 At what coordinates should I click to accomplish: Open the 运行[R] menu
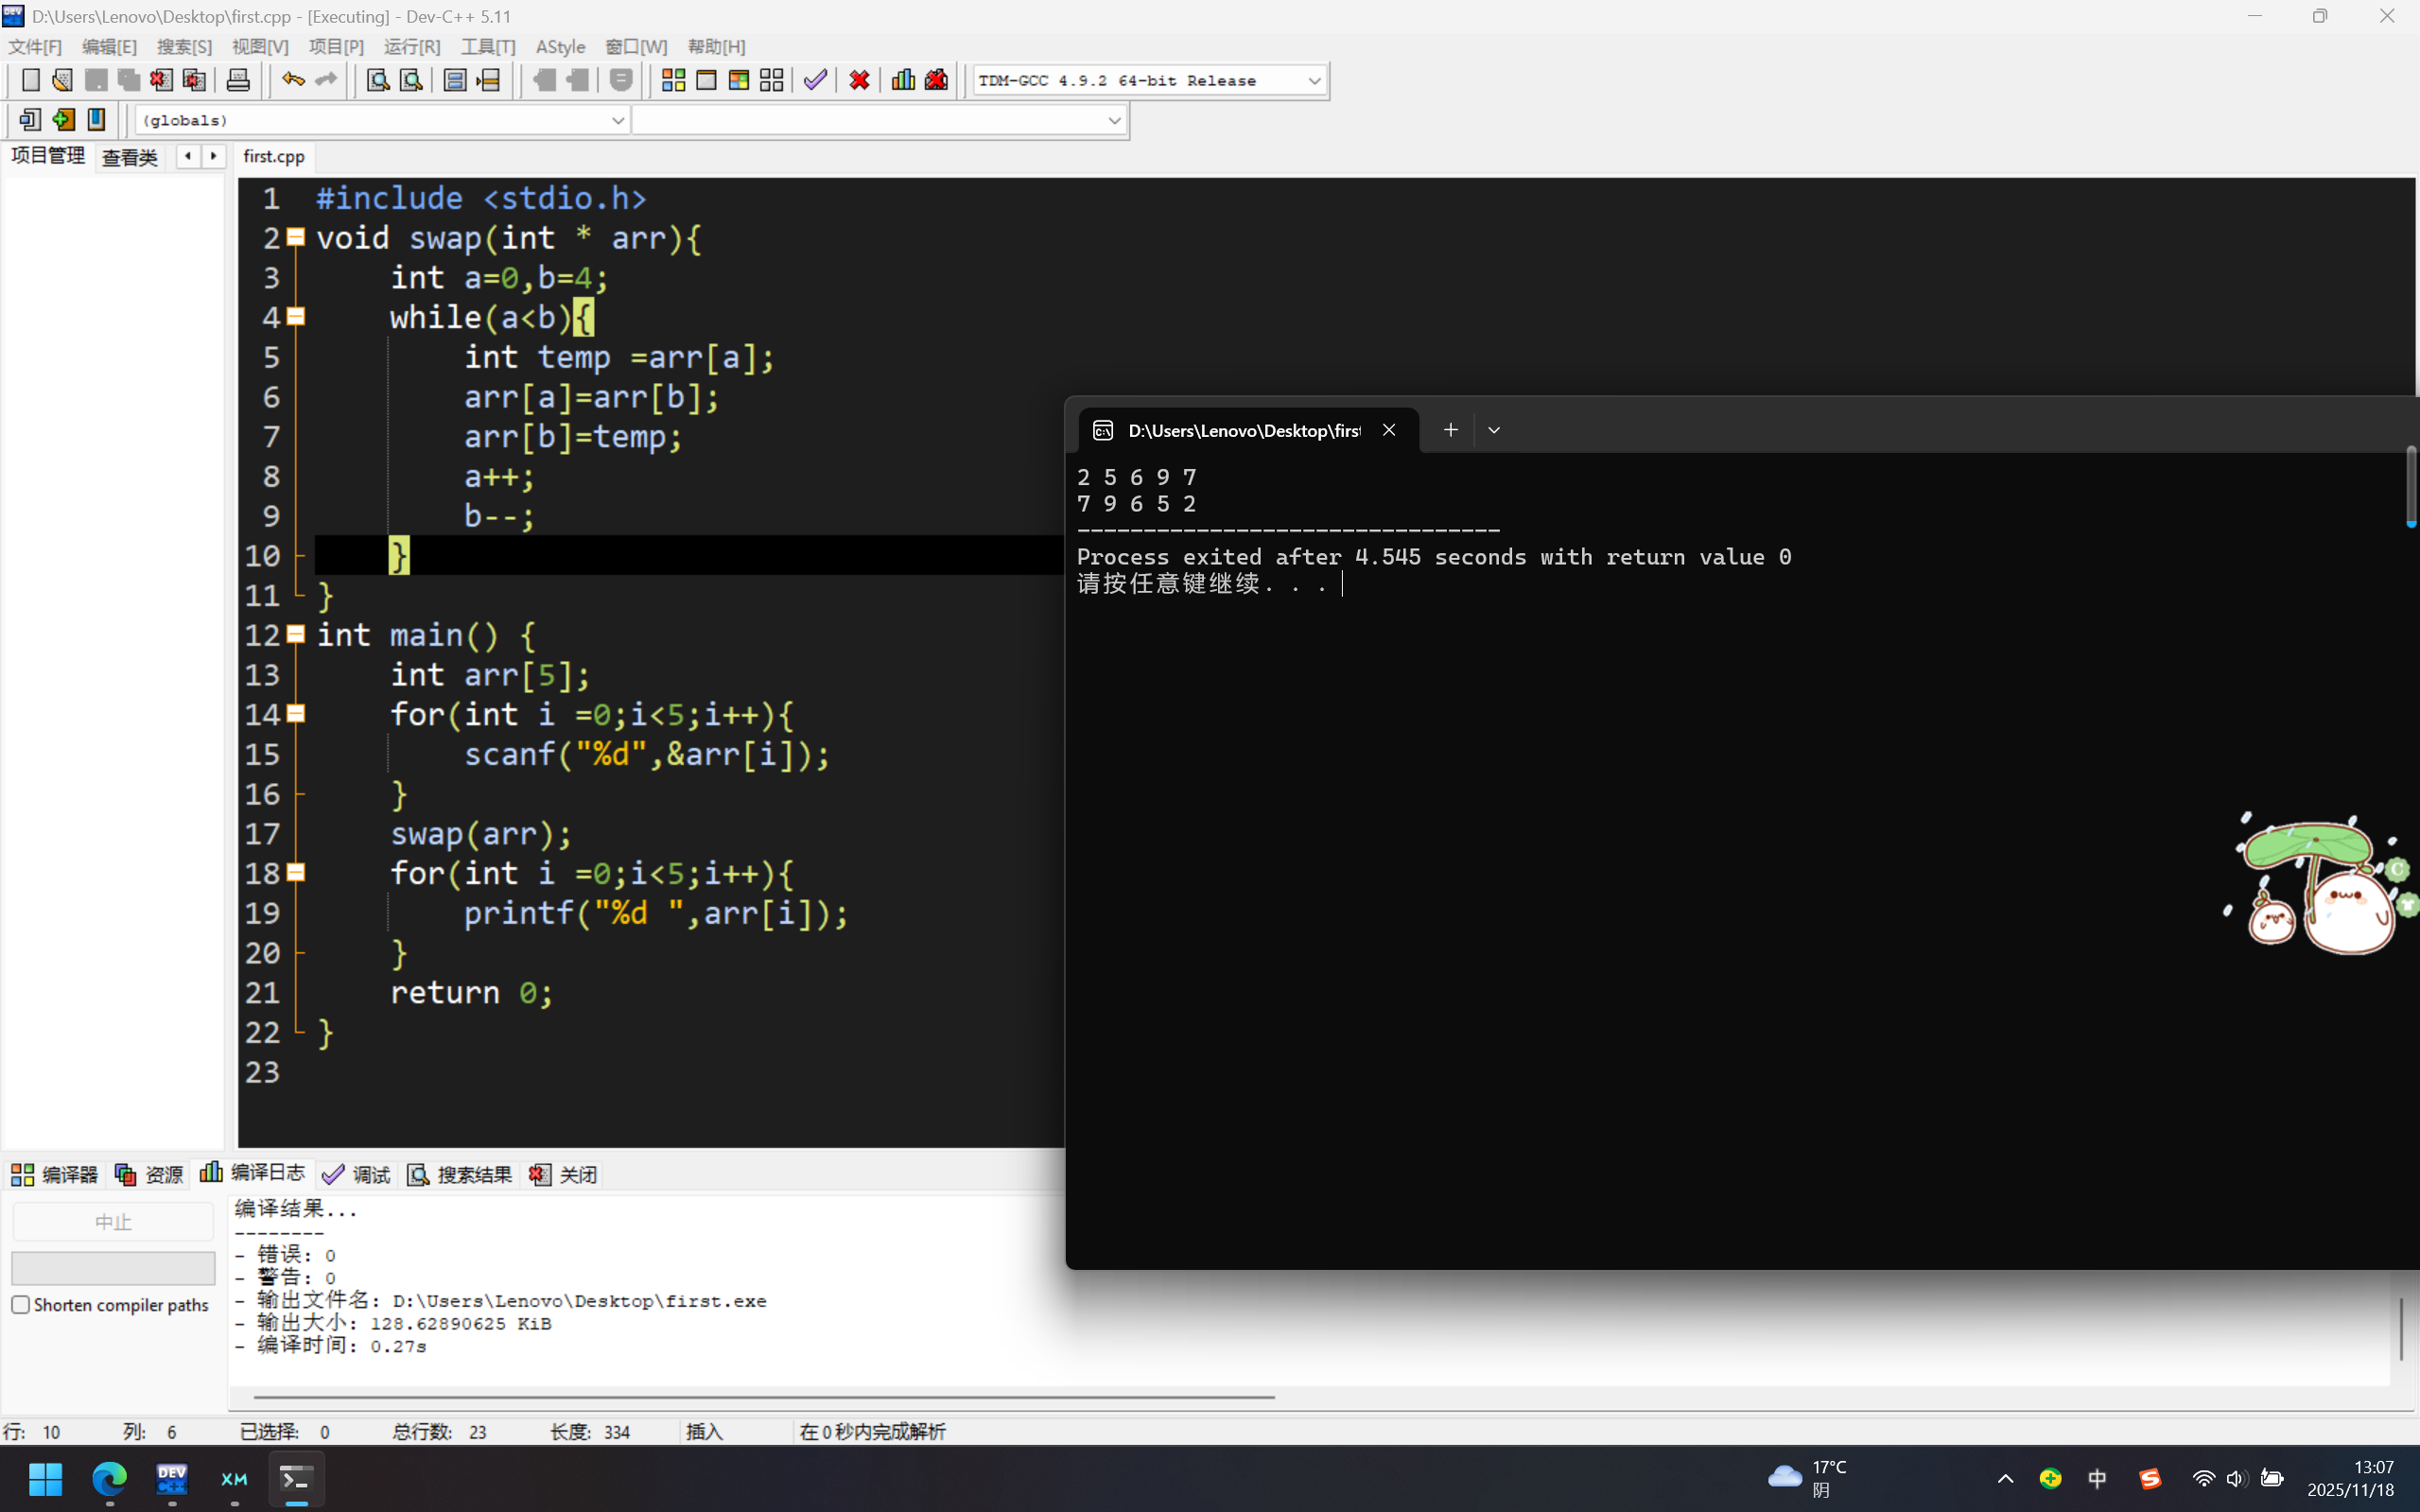(411, 47)
